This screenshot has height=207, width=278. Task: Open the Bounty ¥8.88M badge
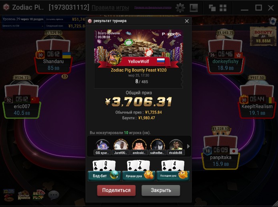click(x=263, y=36)
